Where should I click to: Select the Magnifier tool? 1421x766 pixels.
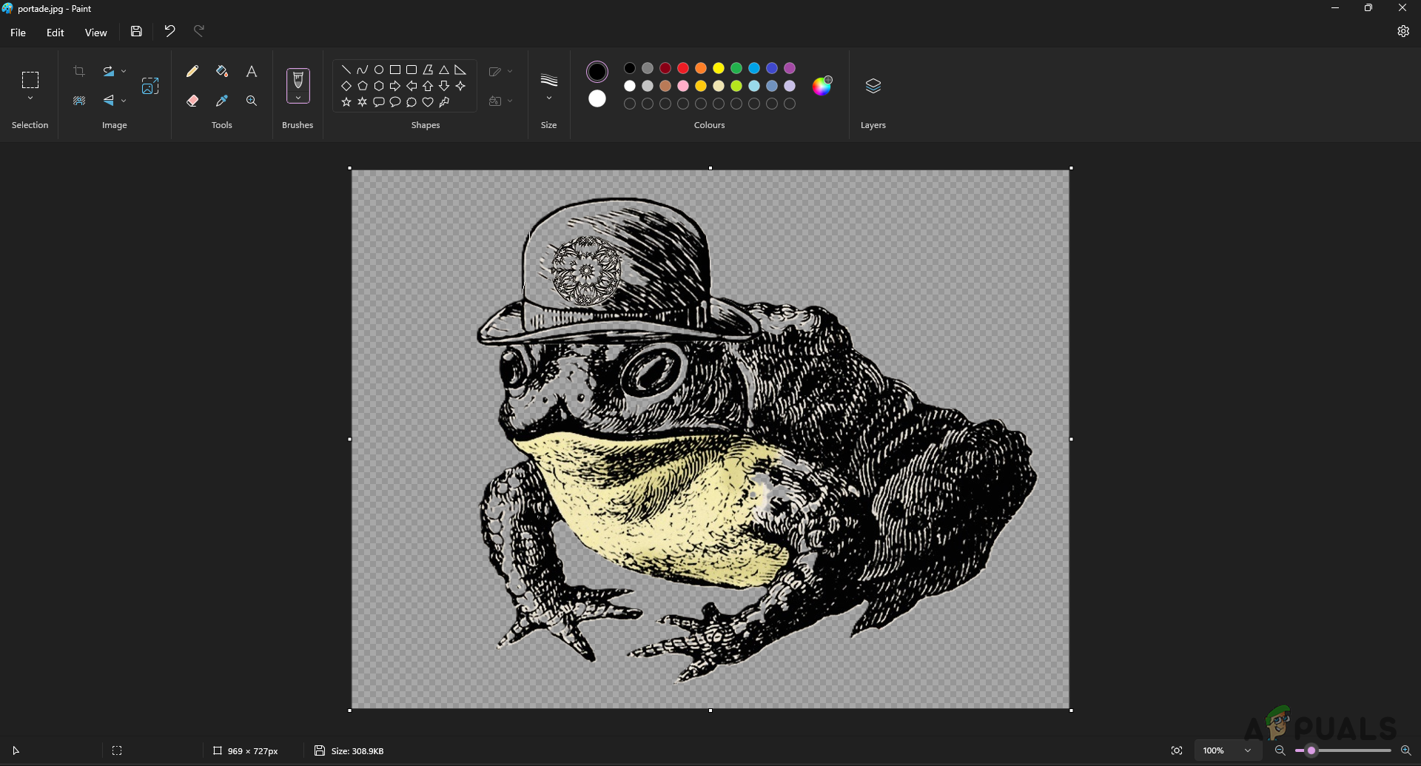pyautogui.click(x=252, y=101)
